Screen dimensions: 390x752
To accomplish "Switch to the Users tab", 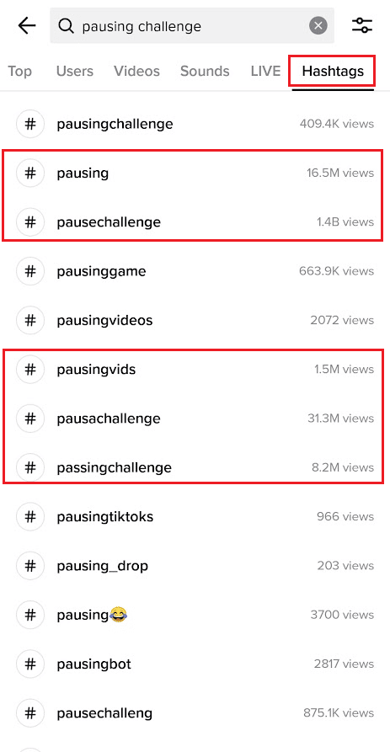I will pos(75,72).
